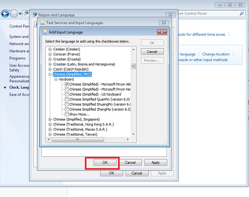Viewport: 249px width, 197px height.
Task: Click OK in Text Services dialog
Action: point(105,163)
